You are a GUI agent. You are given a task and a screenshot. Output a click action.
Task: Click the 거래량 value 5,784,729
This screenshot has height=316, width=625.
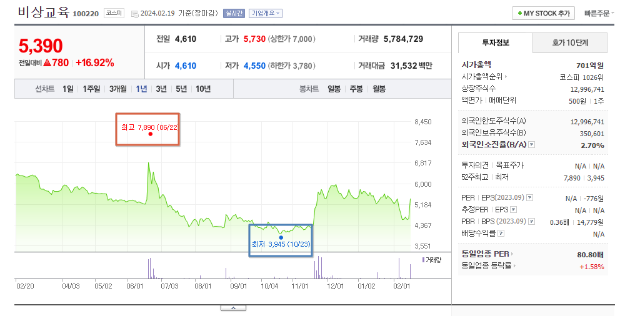(x=403, y=39)
